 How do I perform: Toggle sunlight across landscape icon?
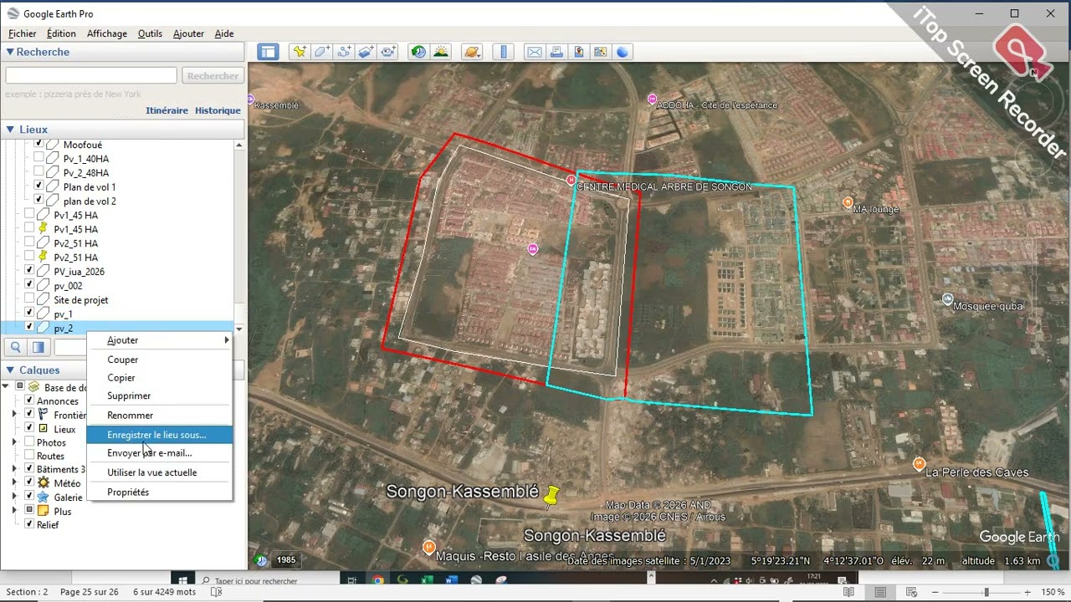(x=441, y=52)
